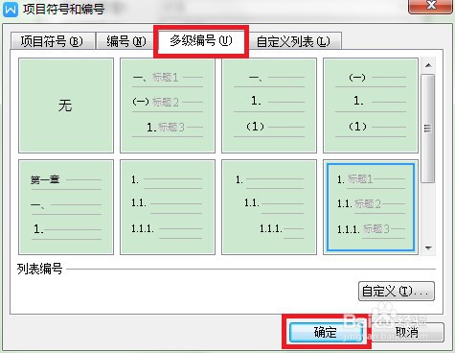
Task: Select the 1. 标题1 heading numbering thumbnail
Action: (371, 207)
